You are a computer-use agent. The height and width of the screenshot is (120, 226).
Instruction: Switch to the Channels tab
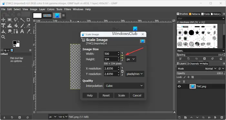[x=193, y=64]
